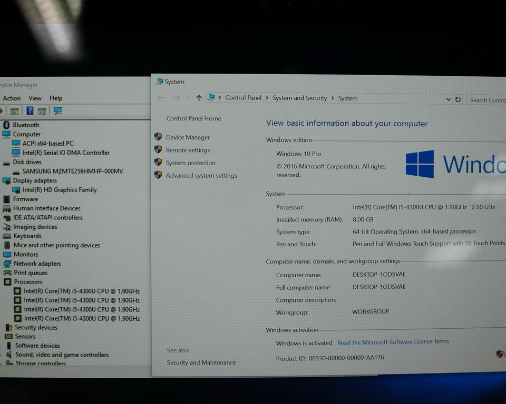This screenshot has width=506, height=404.
Task: Click the Refresh icon beside the address bar
Action: [x=458, y=99]
